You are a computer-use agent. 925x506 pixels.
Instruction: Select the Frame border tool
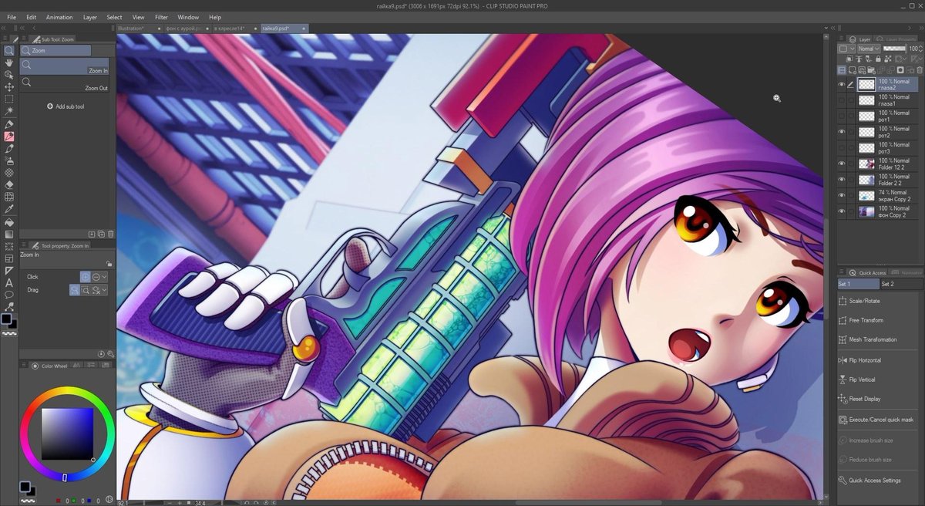9,258
